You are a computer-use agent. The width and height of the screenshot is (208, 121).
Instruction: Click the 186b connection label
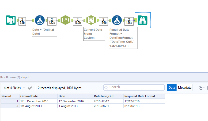tap(129, 21)
